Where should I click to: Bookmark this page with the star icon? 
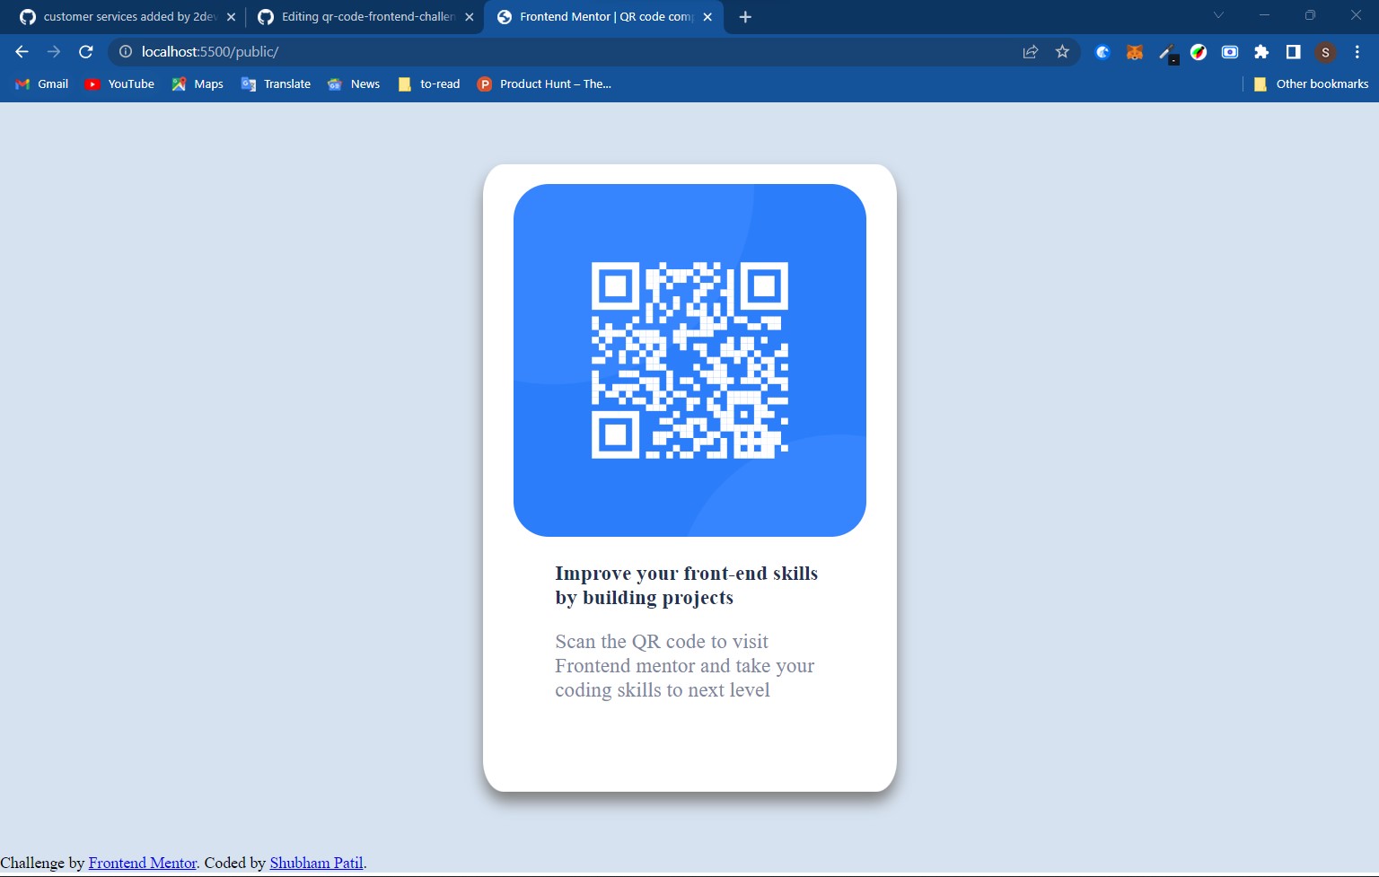click(x=1062, y=51)
